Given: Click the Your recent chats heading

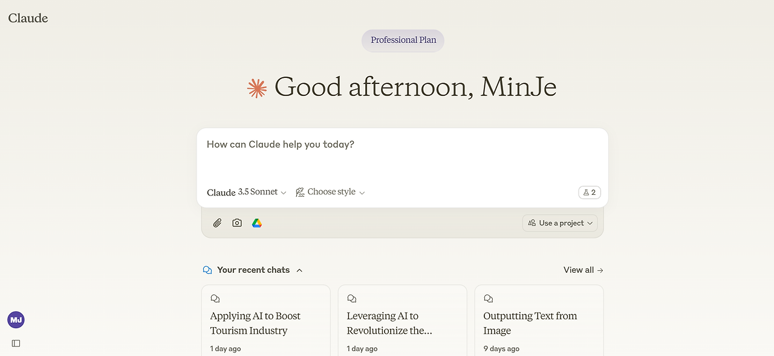Looking at the screenshot, I should tap(253, 270).
